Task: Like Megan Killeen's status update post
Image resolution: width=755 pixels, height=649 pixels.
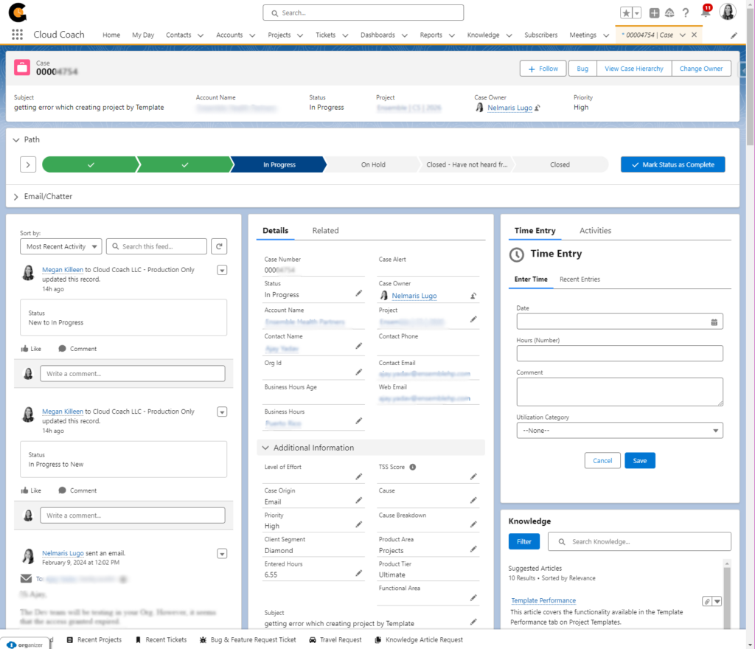Action: coord(30,348)
